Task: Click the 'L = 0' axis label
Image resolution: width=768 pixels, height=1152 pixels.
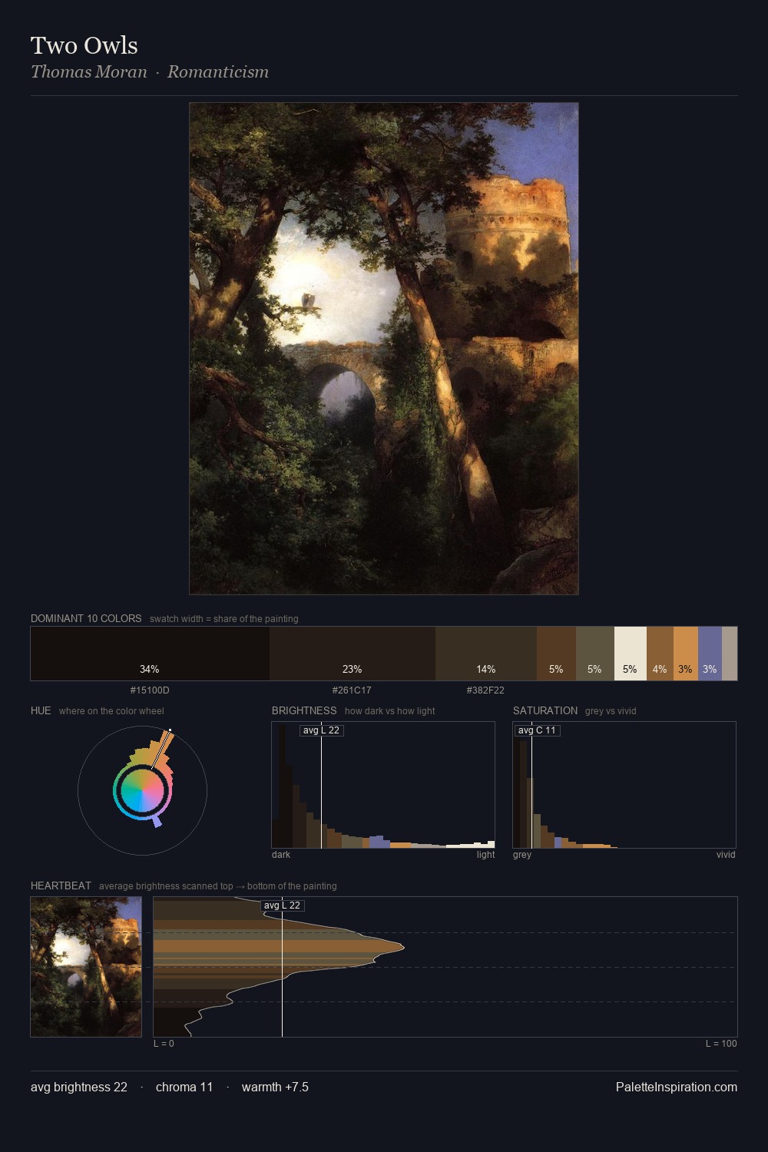Action: (x=164, y=1044)
